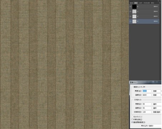
Task: Click the black channel thumbnail
Action: (x=134, y=6)
